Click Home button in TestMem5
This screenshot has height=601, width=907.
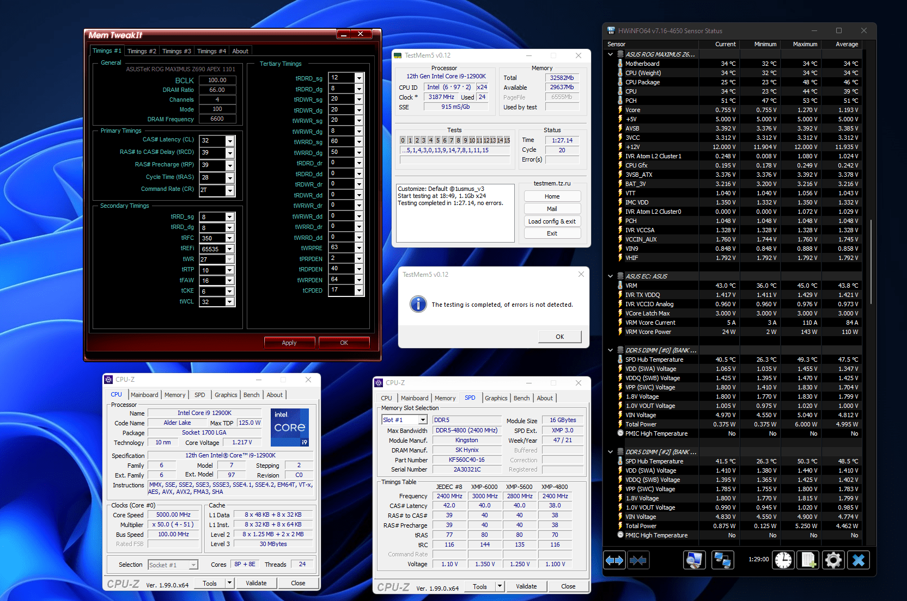(552, 196)
